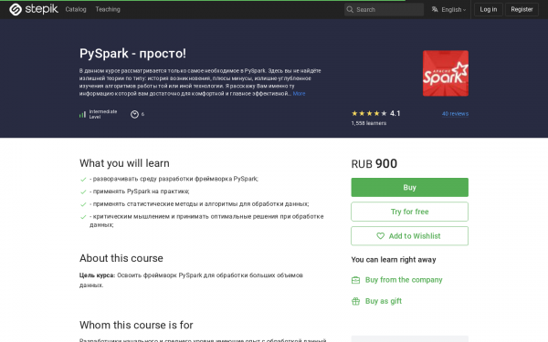This screenshot has height=342, width=548.
Task: Open the 40 reviews link
Action: coord(455,113)
